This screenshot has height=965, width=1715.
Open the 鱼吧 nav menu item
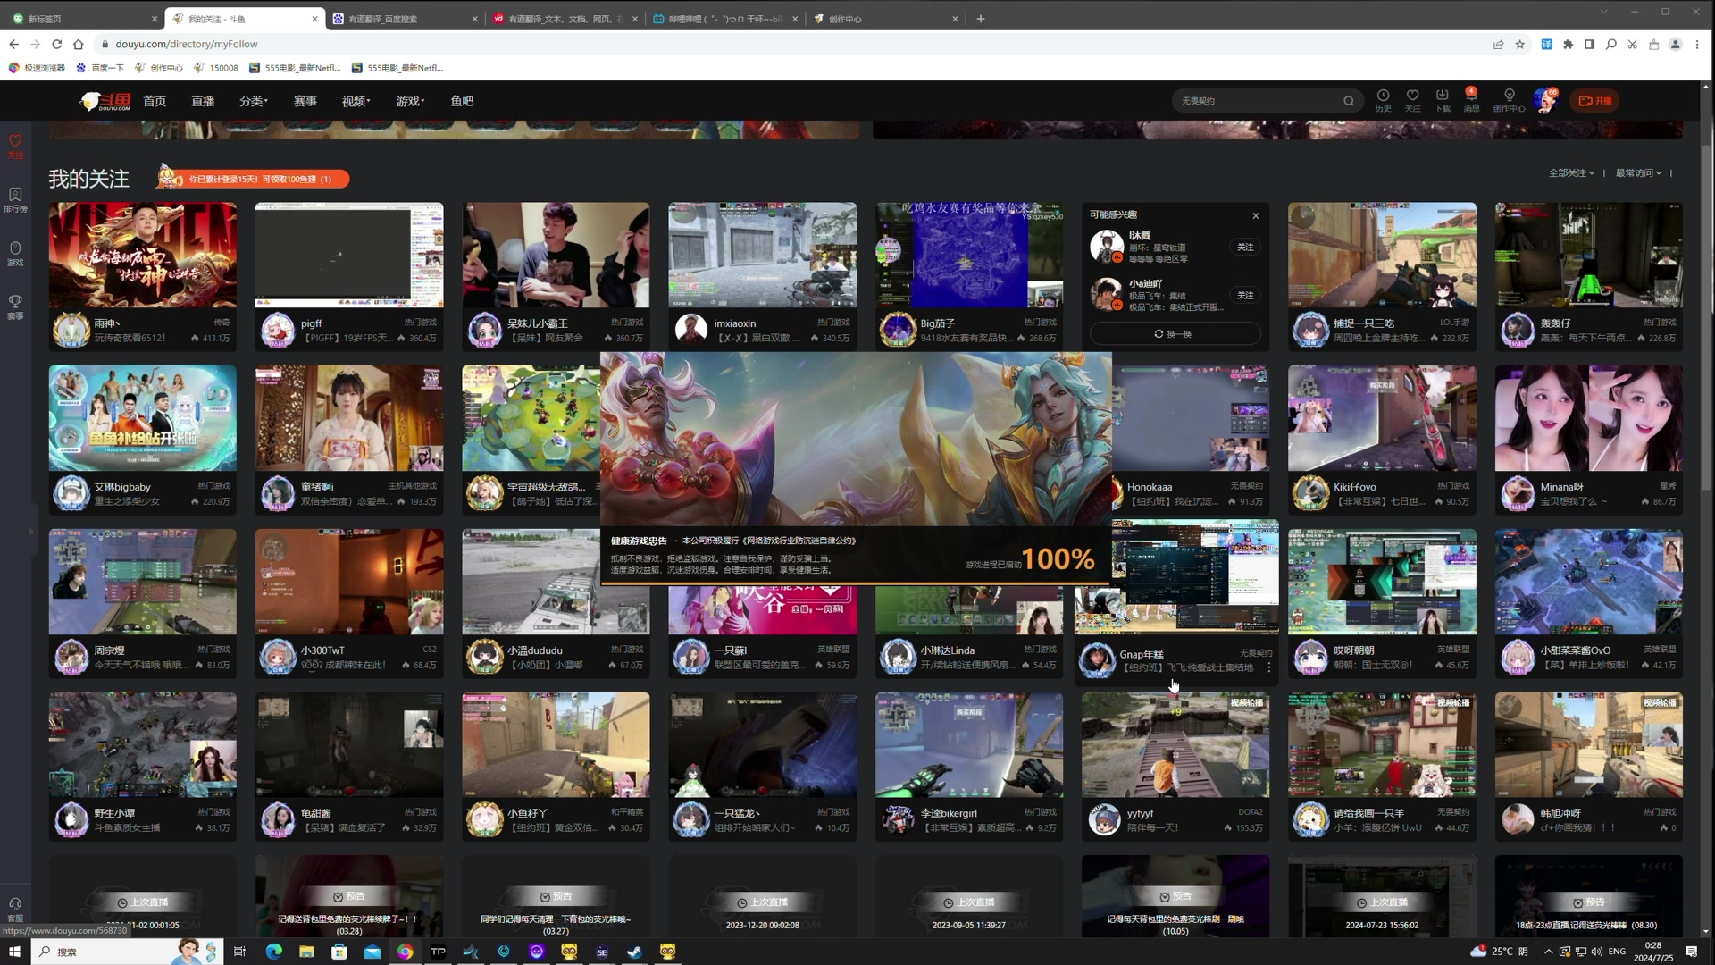pyautogui.click(x=462, y=101)
